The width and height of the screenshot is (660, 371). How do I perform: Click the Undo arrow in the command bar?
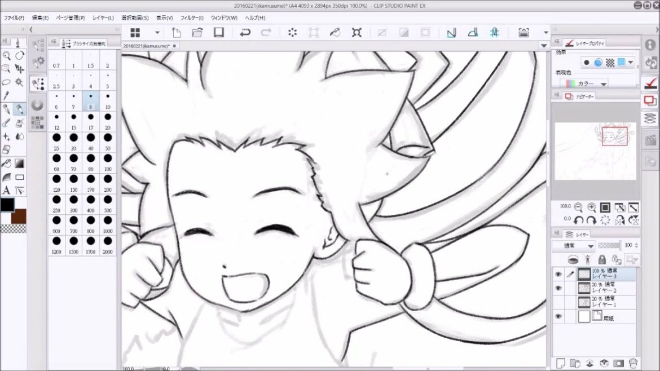point(245,33)
